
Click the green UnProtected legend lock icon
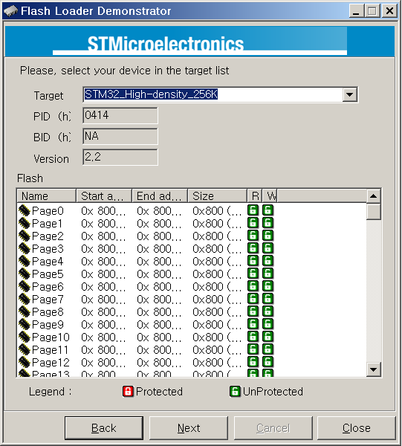point(235,392)
